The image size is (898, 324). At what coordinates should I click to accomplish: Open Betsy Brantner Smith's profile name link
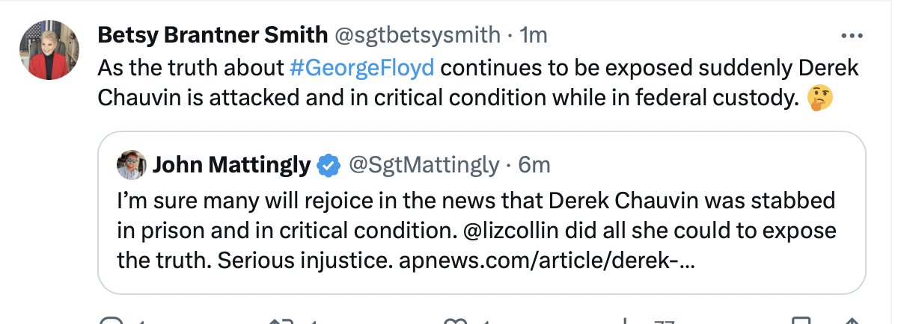point(213,34)
